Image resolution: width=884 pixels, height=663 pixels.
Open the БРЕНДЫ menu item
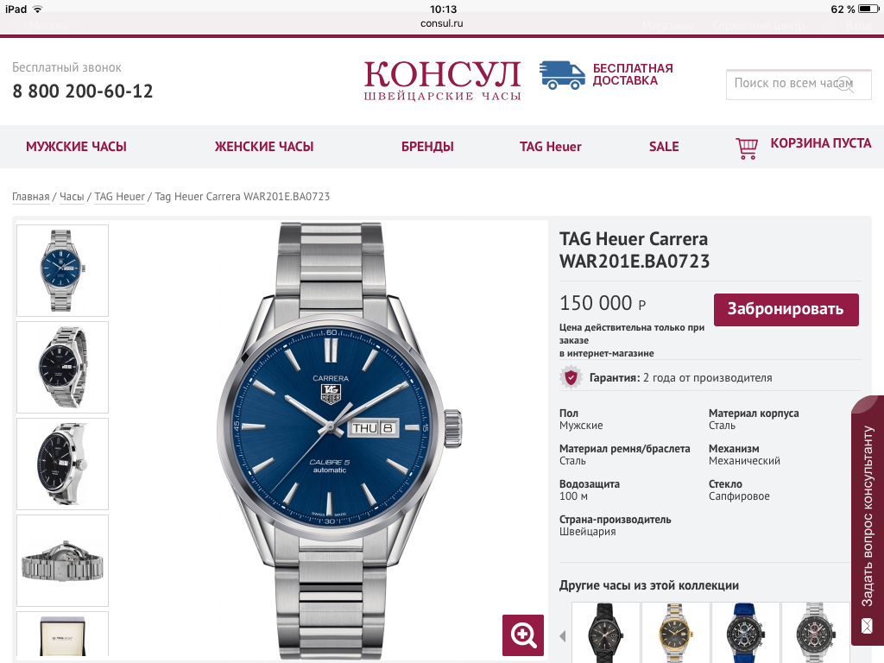point(427,147)
